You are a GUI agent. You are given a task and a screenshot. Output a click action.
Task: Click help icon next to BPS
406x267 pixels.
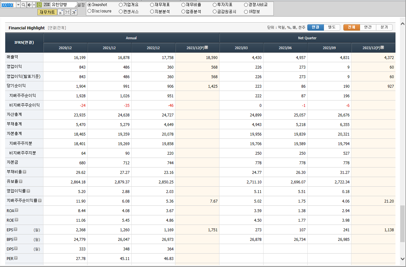pos(15,239)
